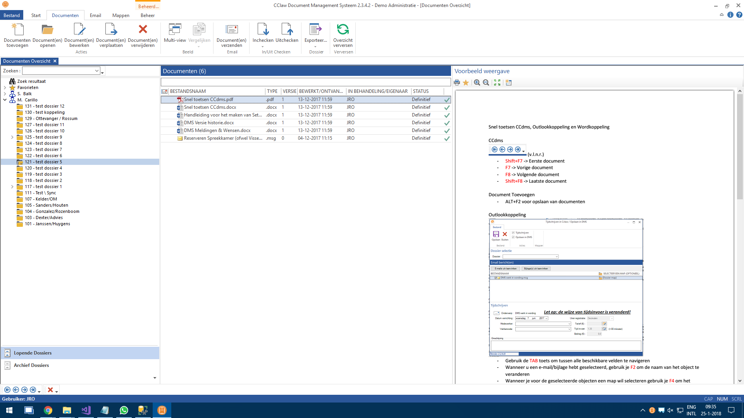This screenshot has height=418, width=744.
Task: Click Documenten toevoegen icon
Action: (x=17, y=30)
